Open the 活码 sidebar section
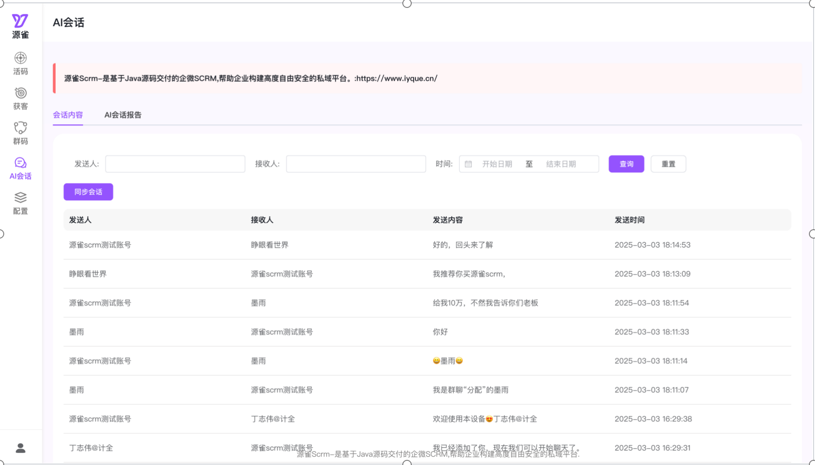The image size is (815, 465). pos(20,63)
